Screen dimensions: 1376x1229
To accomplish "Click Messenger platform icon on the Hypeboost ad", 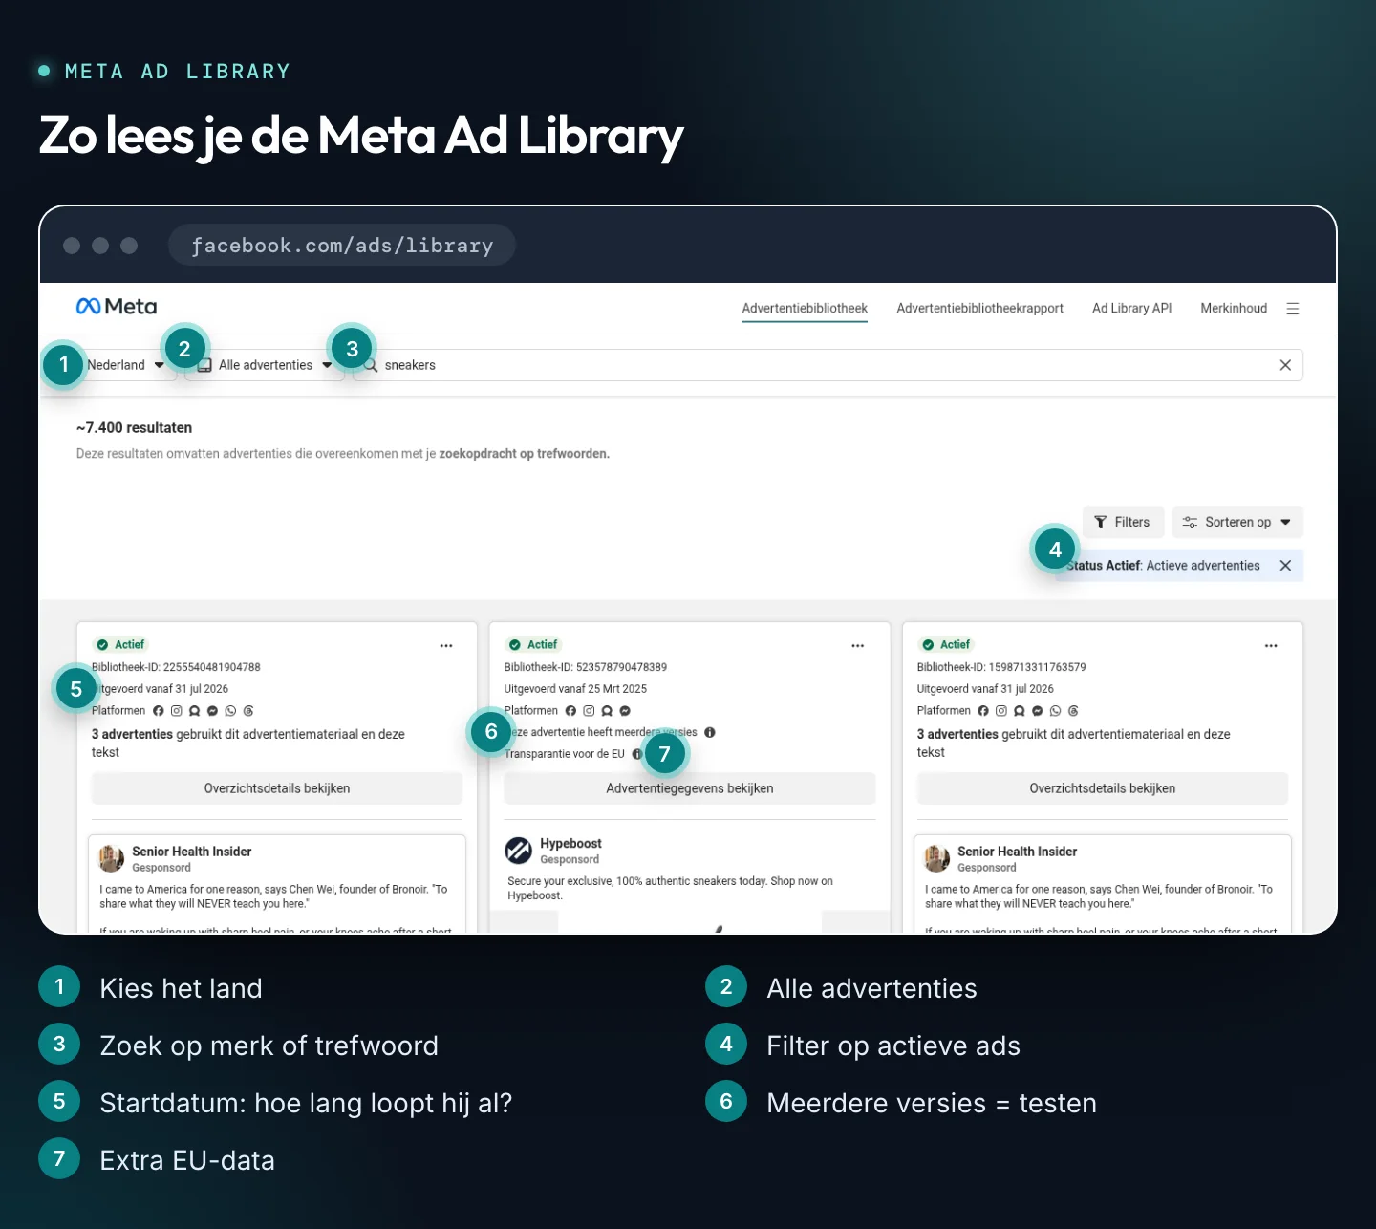I will [x=625, y=711].
